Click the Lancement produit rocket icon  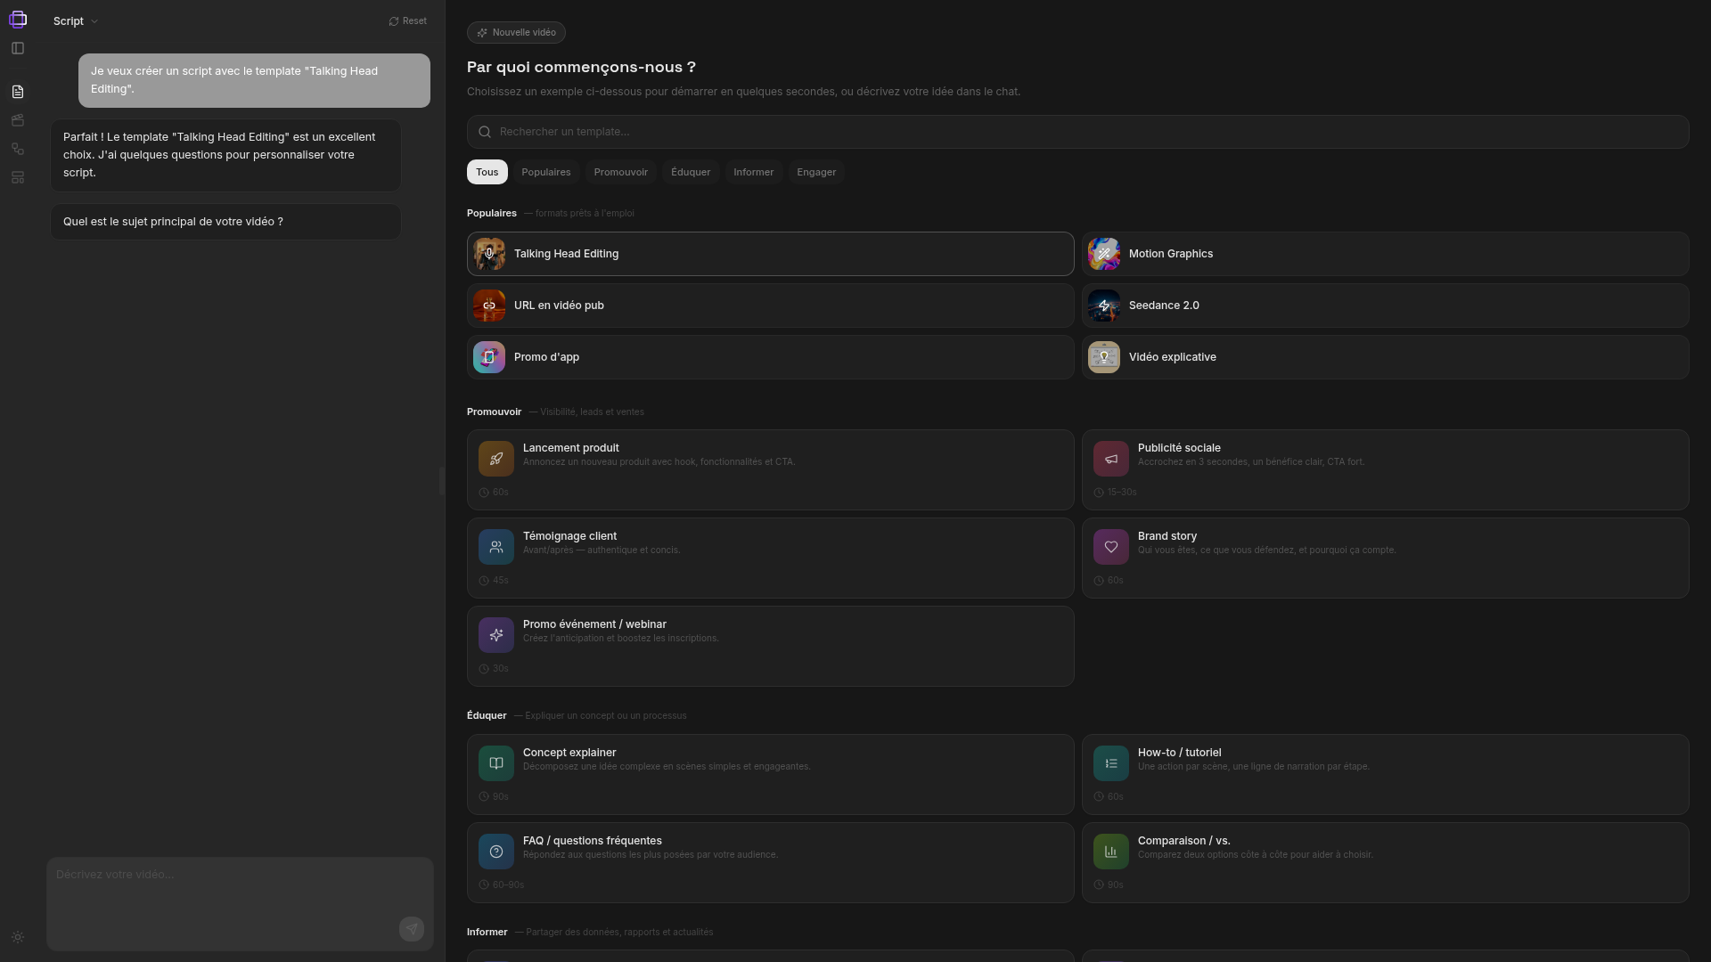pos(496,459)
